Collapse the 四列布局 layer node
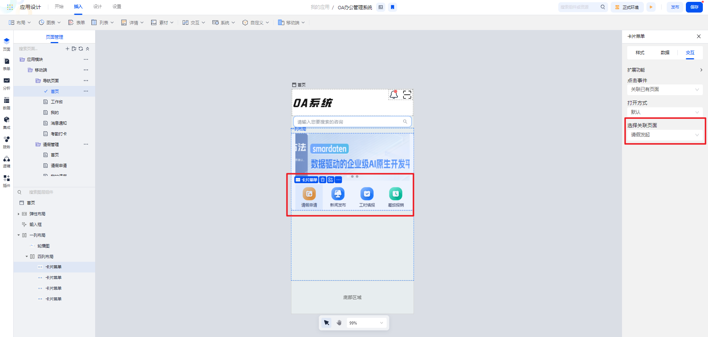 click(x=27, y=257)
